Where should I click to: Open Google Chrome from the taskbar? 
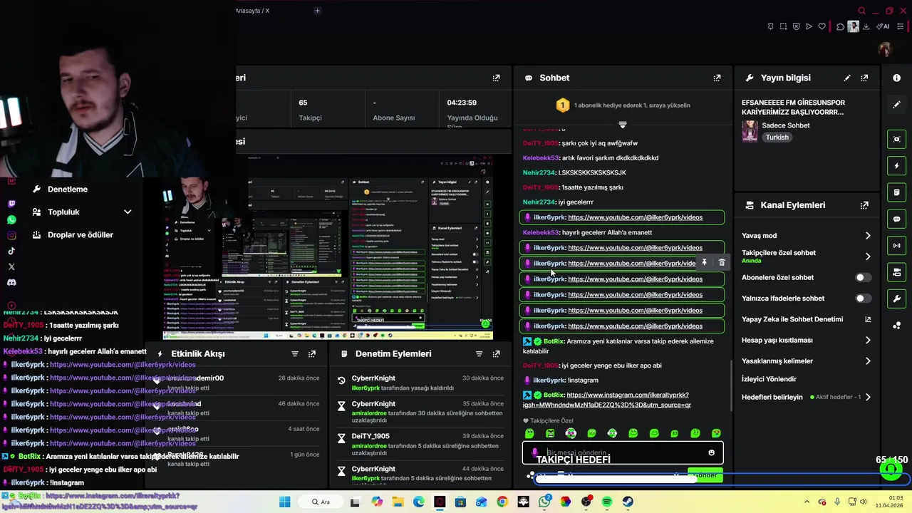point(502,502)
